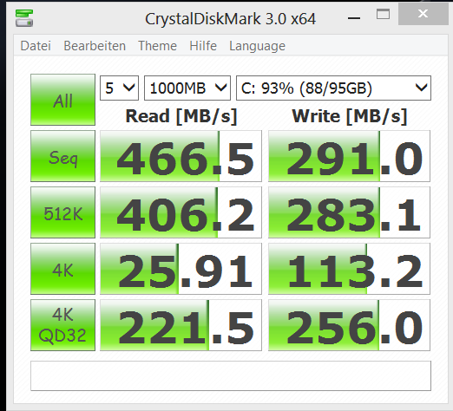
Task: Run all benchmarks with the All button
Action: pyautogui.click(x=62, y=100)
